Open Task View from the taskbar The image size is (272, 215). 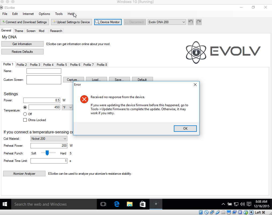click(x=103, y=204)
